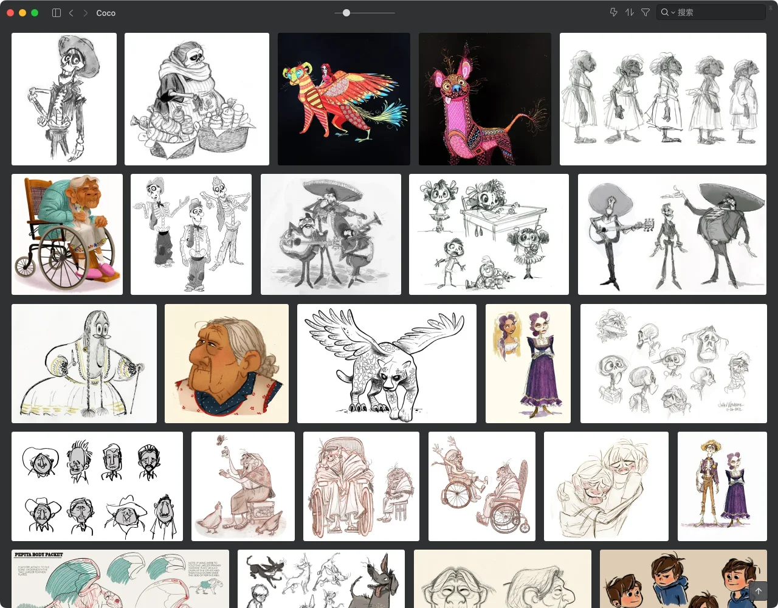Click the Coco folder title
The width and height of the screenshot is (778, 608).
[x=106, y=13]
